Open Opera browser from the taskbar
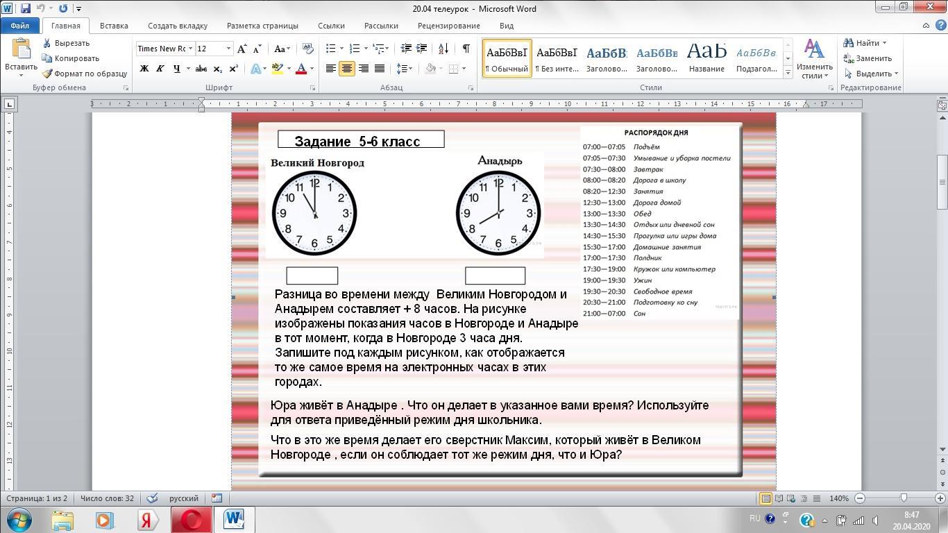 tap(191, 520)
